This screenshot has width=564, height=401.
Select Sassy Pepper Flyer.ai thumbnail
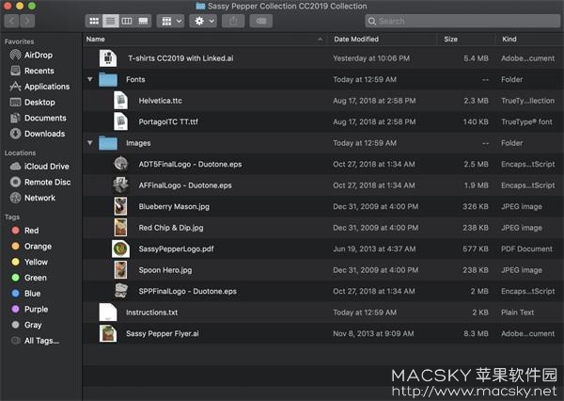click(x=108, y=333)
